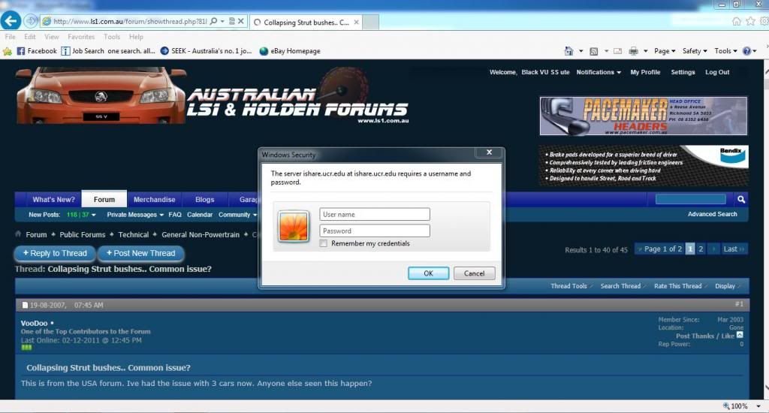The height and width of the screenshot is (413, 769).
Task: Open the View menu
Action: (52, 37)
